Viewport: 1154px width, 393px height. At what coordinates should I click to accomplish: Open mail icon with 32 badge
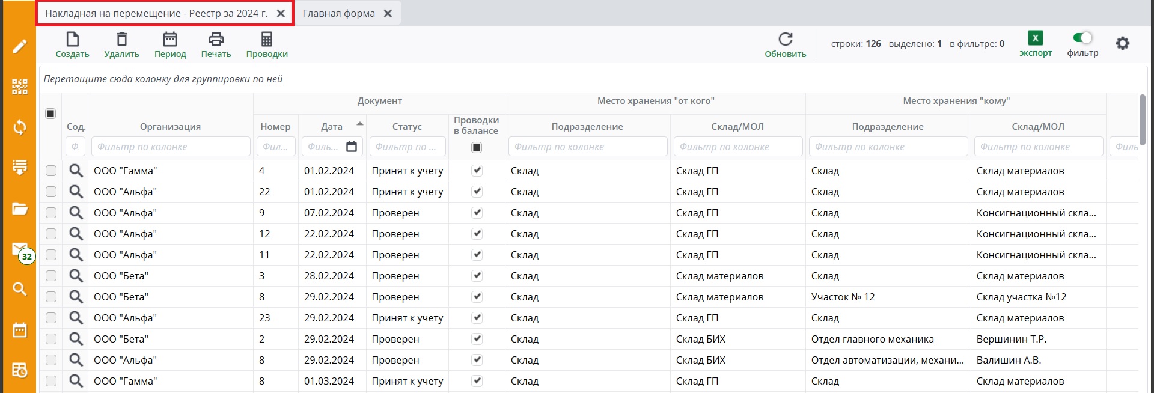[x=20, y=249]
